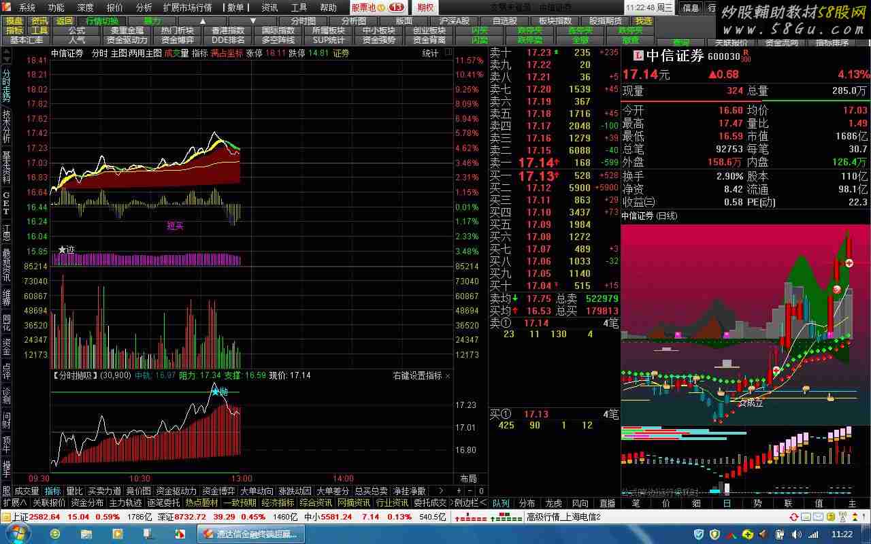Screen dimensions: 871x544
Task: Click the red-green chart icon in taskbar
Action: pyautogui.click(x=180, y=534)
